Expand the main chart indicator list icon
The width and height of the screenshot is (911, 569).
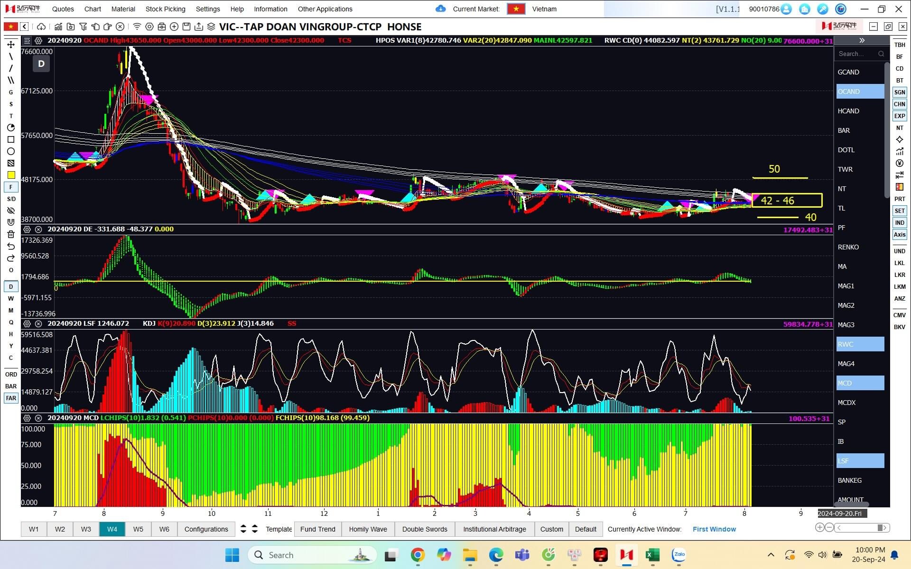[27, 41]
